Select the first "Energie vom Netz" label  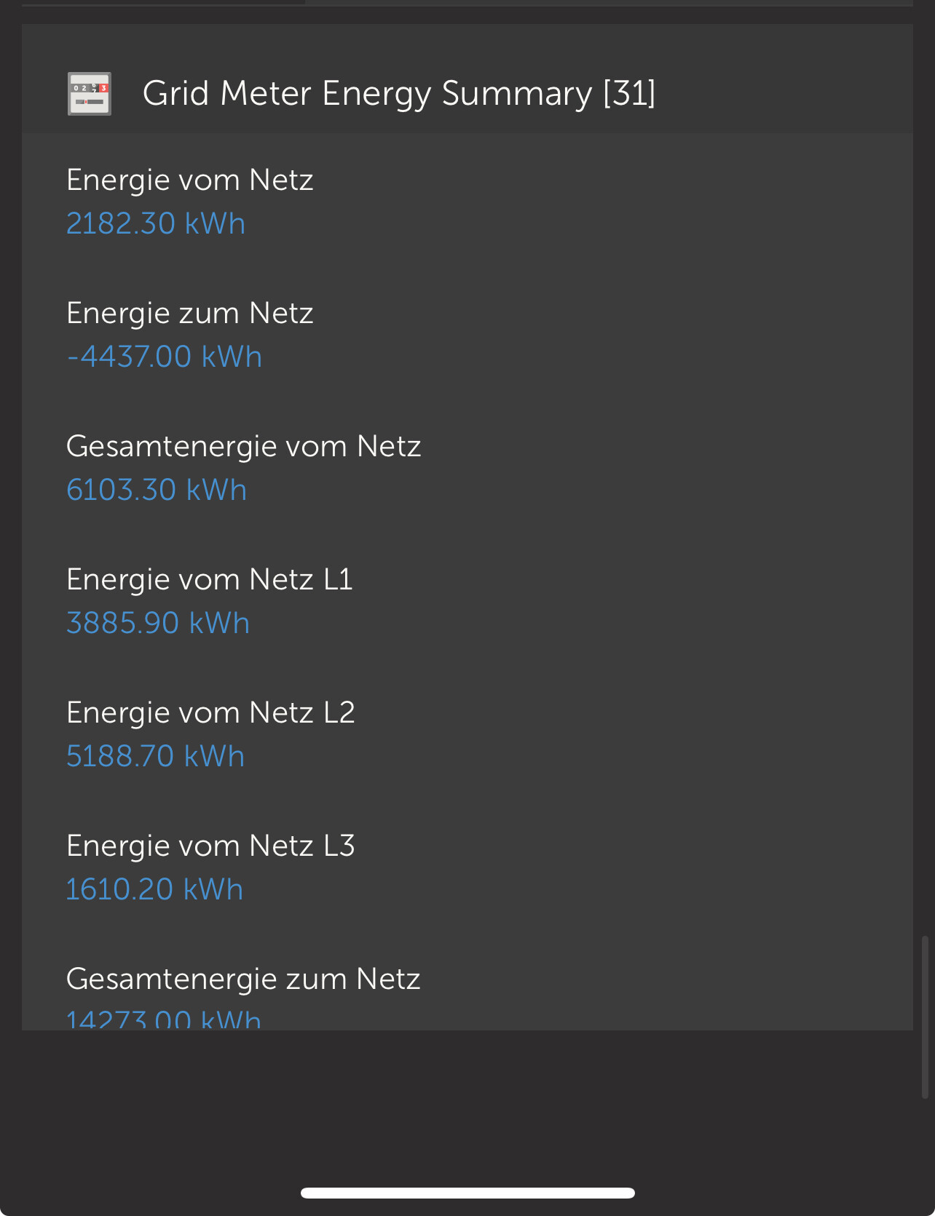189,180
